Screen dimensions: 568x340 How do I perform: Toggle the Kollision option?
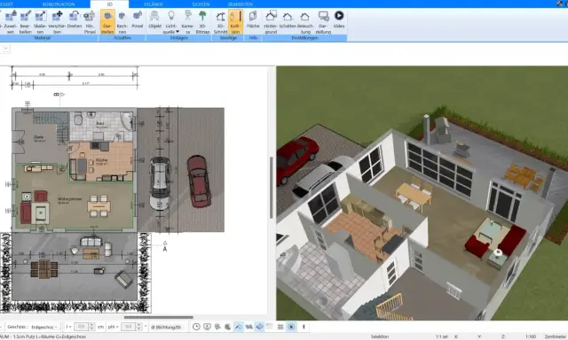pos(235,22)
